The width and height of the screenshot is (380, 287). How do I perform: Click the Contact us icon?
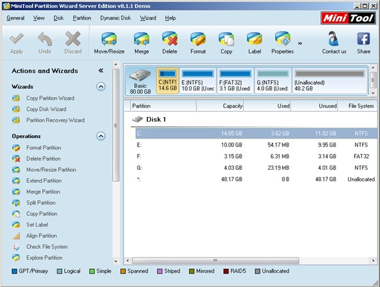(x=334, y=39)
